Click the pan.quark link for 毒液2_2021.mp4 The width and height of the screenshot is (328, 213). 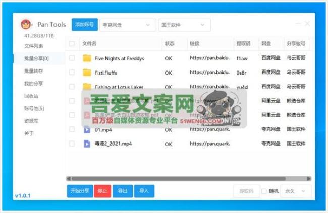[210, 144]
